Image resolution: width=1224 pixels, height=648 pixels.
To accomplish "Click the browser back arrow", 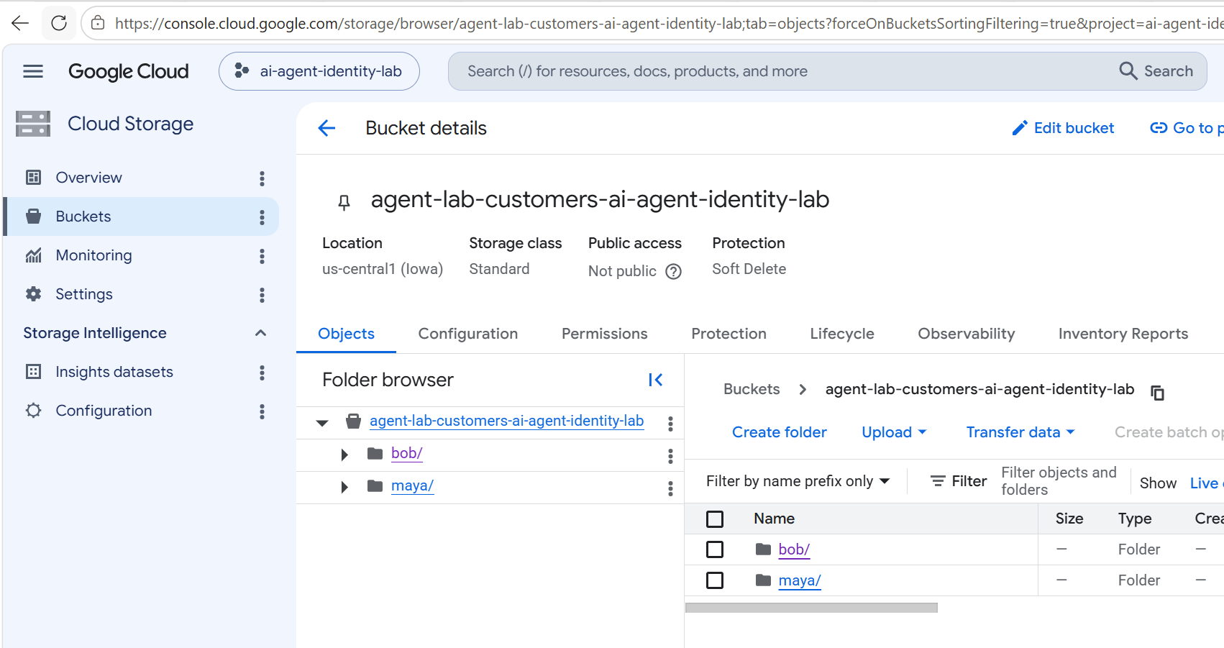I will point(20,23).
